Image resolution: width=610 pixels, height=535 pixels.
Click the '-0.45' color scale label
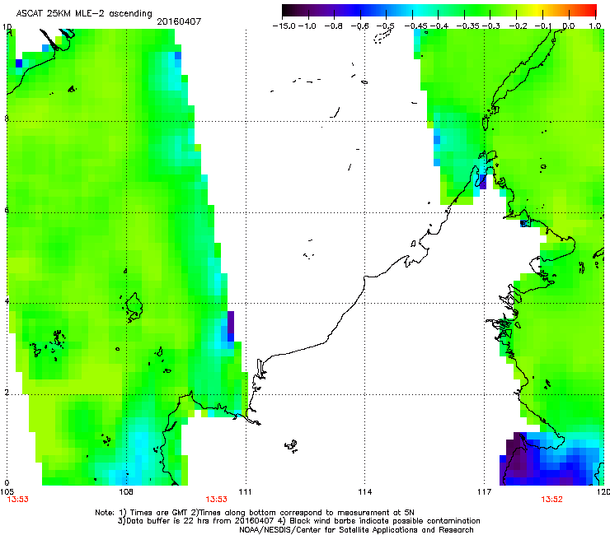[x=416, y=26]
